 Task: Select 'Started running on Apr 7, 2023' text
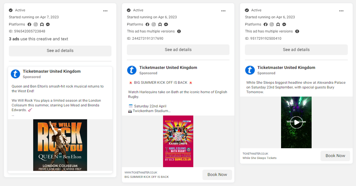click(33, 17)
